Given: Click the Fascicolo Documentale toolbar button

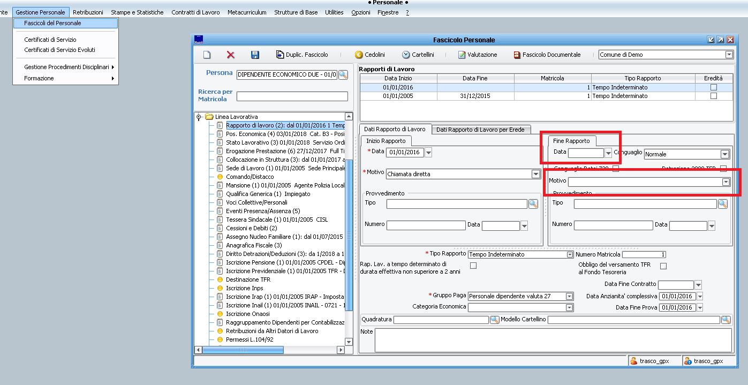Looking at the screenshot, I should [x=547, y=55].
